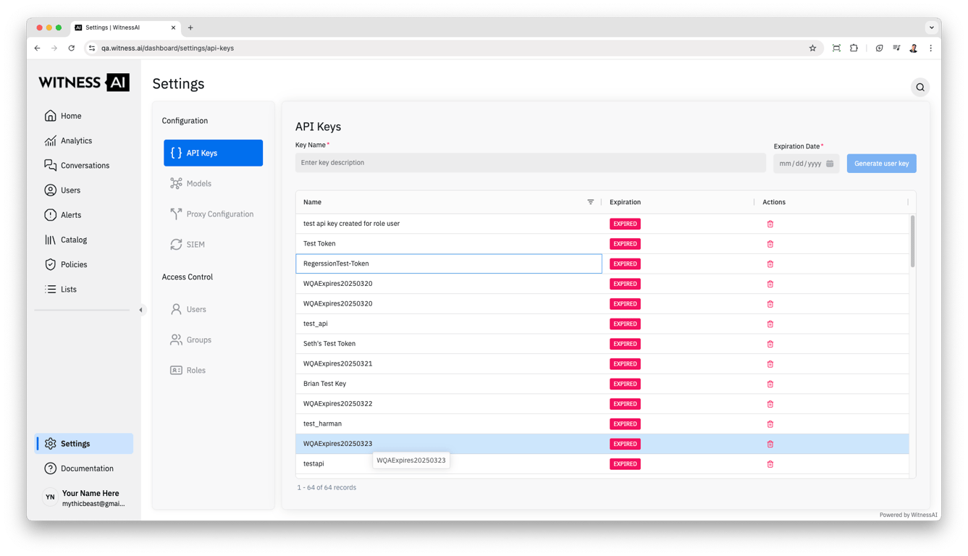Viewport: 968px width, 556px height.
Task: Open the Chrome three-dot menu
Action: [x=930, y=49]
